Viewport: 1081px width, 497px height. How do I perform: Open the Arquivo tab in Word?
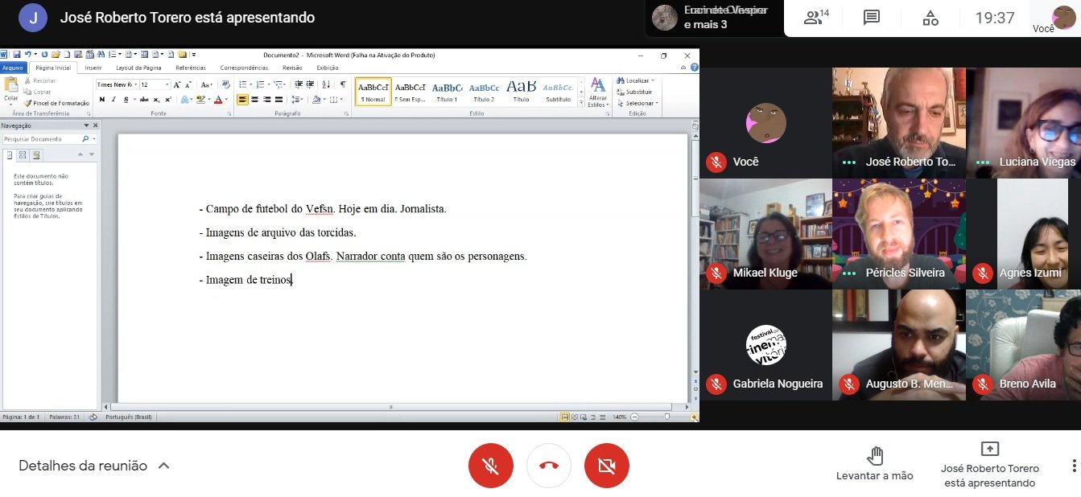(x=13, y=68)
